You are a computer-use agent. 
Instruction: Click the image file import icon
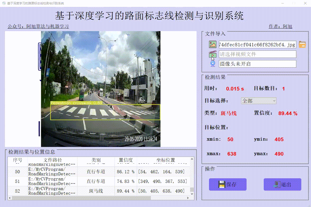(x=213, y=44)
